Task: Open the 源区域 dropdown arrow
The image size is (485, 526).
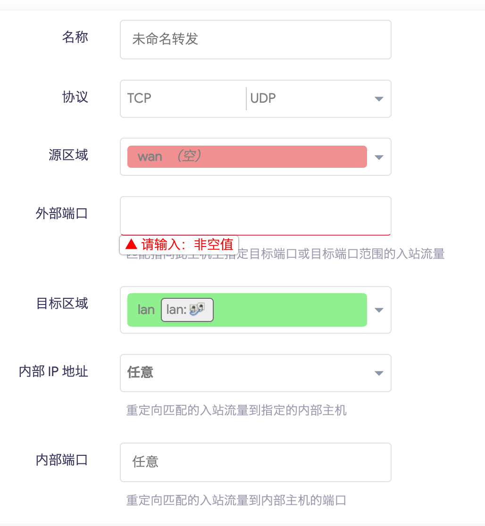Action: [x=378, y=157]
